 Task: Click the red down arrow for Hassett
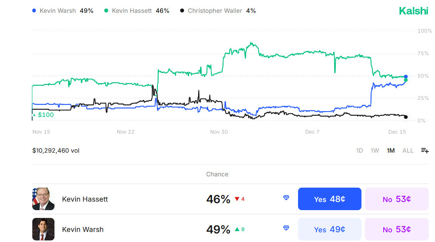point(237,199)
